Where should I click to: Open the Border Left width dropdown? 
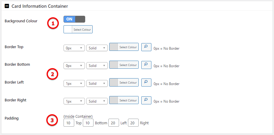pyautogui.click(x=74, y=84)
